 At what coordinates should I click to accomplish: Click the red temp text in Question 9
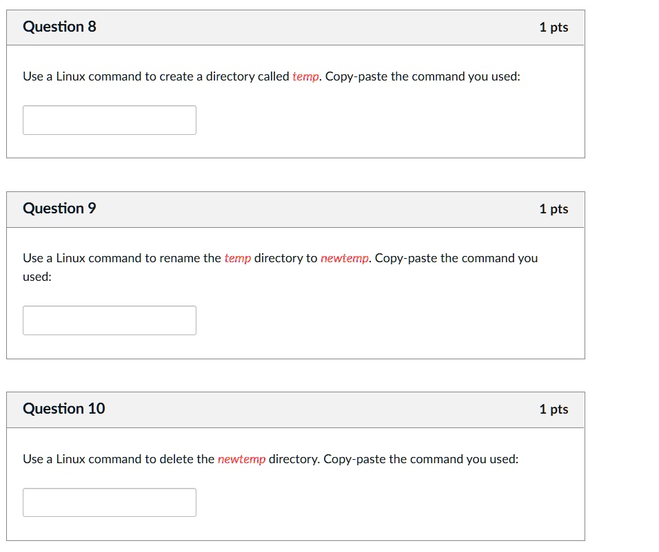(x=236, y=258)
